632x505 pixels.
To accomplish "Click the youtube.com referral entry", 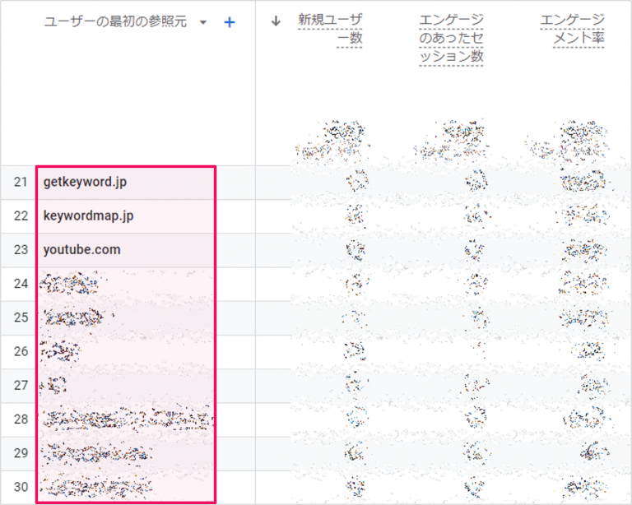I will [x=81, y=249].
